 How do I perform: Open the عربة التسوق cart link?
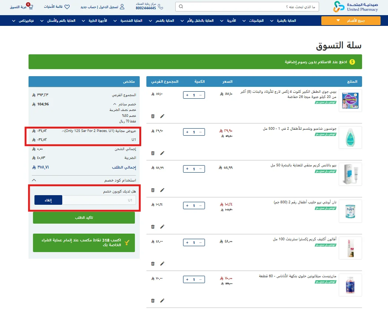coord(18,7)
